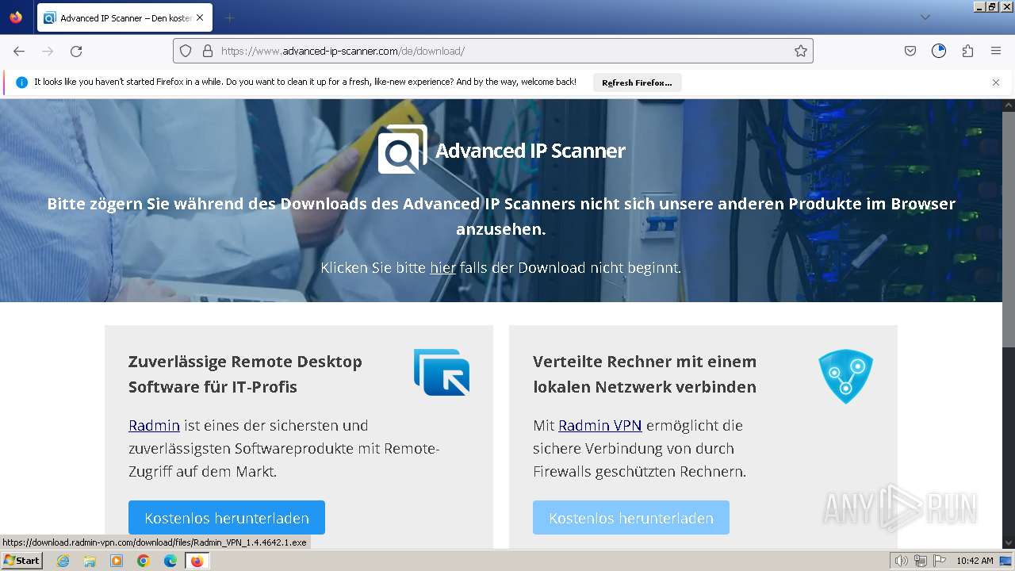Download Radmin with Kostenlos herunterladen
Viewport: 1015px width, 571px height.
[227, 518]
